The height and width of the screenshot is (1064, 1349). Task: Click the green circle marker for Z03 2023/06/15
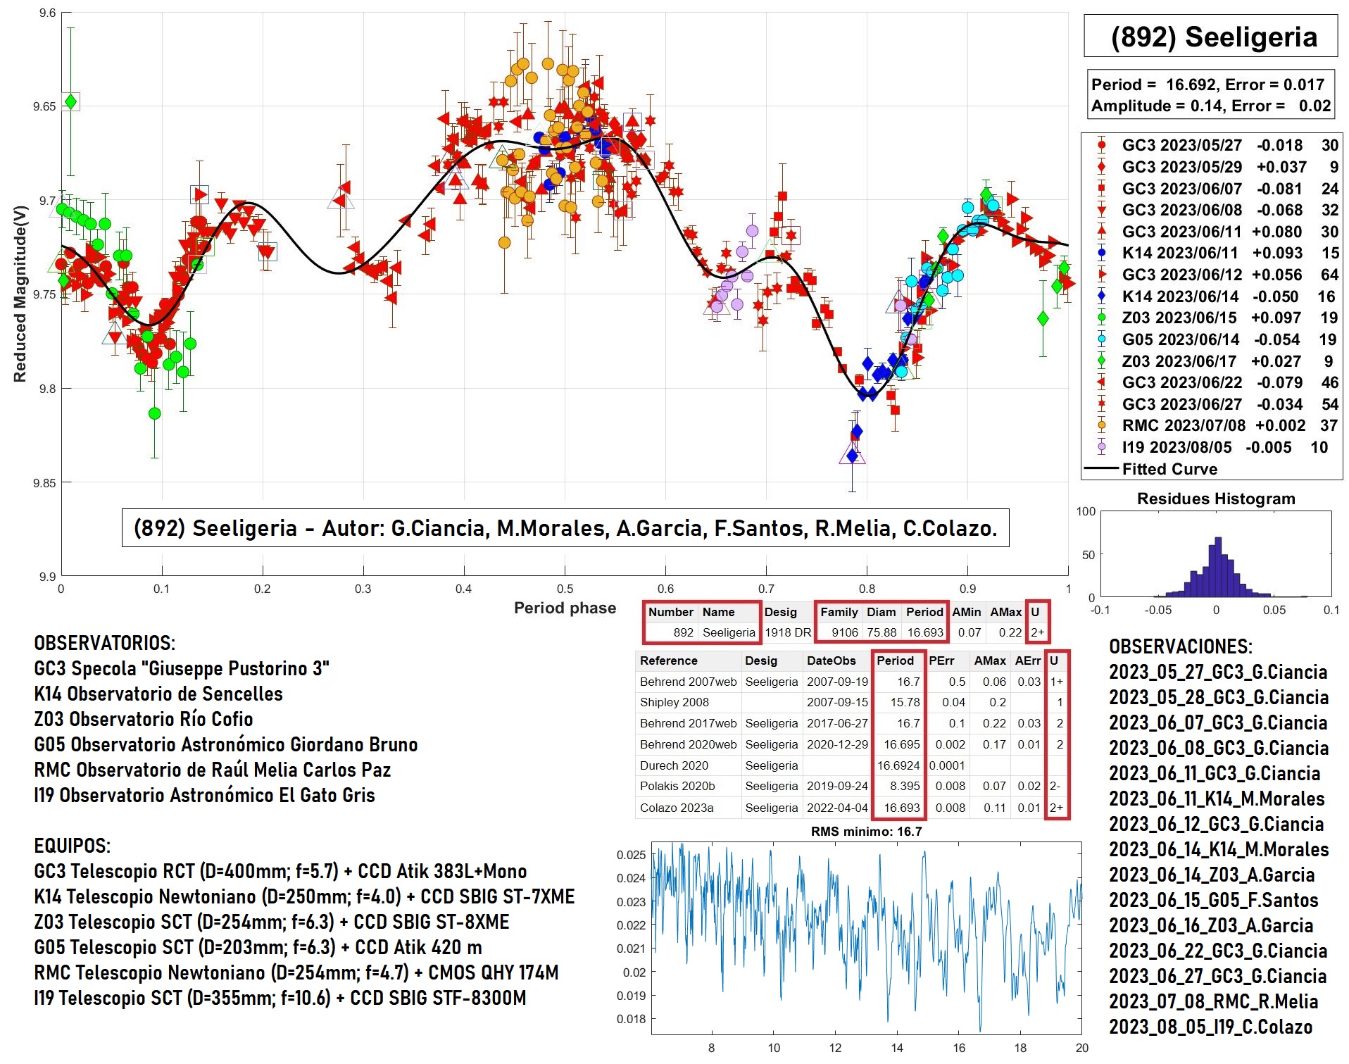tap(1102, 318)
